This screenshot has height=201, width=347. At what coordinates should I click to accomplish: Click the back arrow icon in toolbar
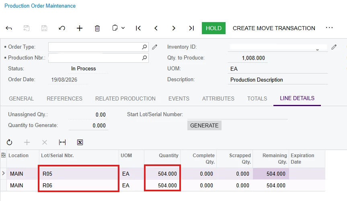click(x=8, y=28)
